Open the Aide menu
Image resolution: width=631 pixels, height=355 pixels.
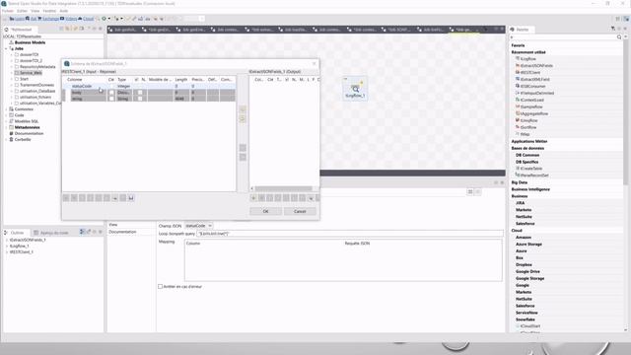pyautogui.click(x=64, y=11)
